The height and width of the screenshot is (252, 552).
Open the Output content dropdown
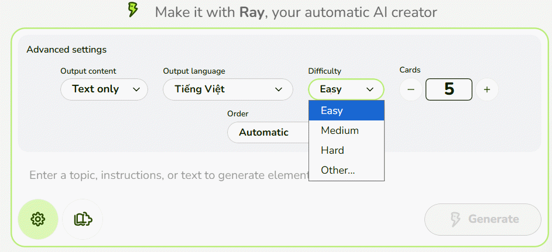click(104, 89)
